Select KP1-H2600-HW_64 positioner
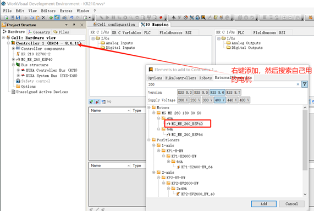314x211 pixels. [x=197, y=167]
